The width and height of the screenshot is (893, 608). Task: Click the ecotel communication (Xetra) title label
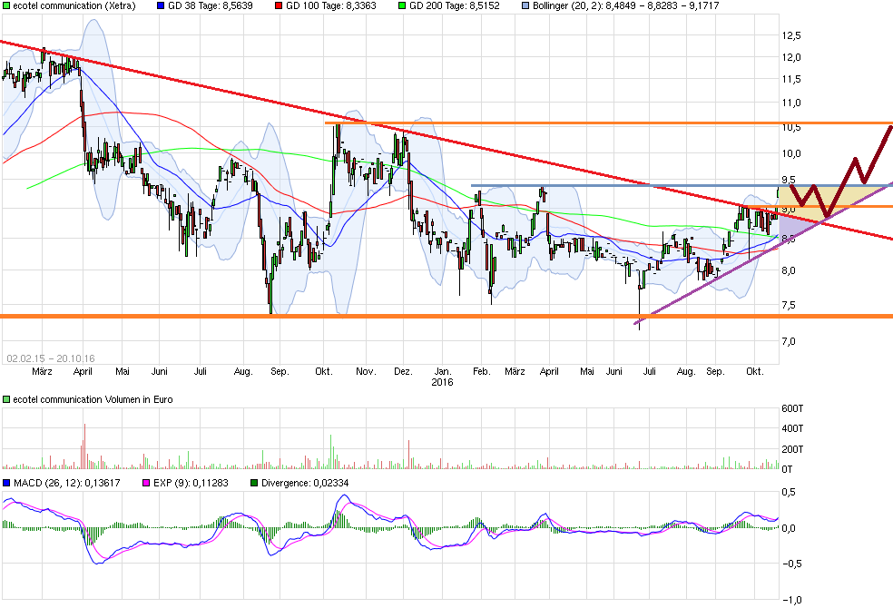[74, 5]
